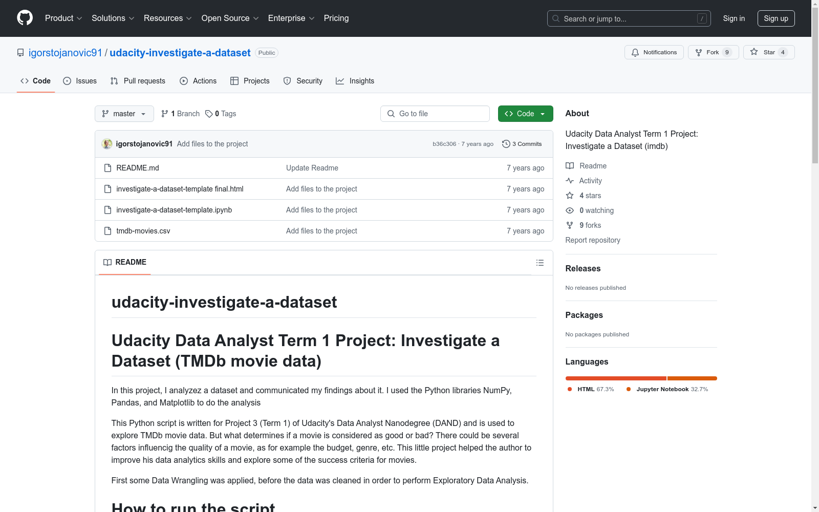Viewport: 819px width, 512px height.
Task: Open the Code tab
Action: [35, 81]
